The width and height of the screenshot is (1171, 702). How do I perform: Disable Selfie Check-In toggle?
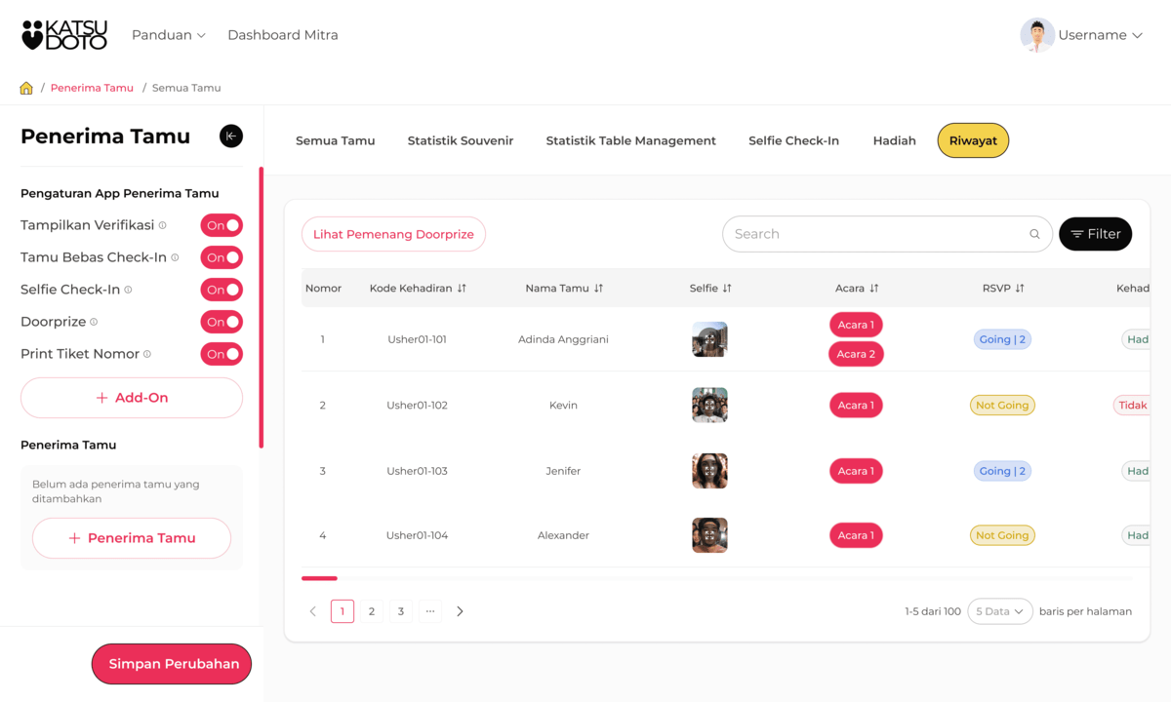(x=222, y=290)
